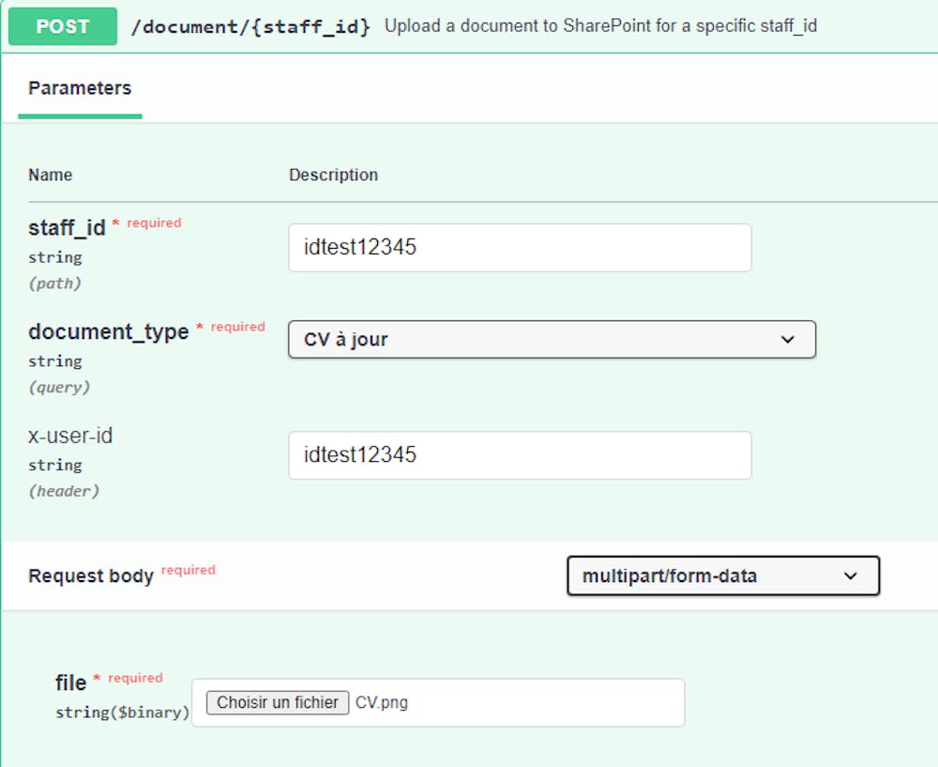
Task: Click the selected file name CV.png
Action: tap(382, 702)
